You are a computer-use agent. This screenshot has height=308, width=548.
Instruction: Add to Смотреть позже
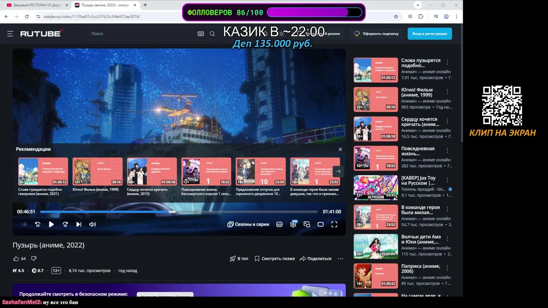tap(274, 258)
